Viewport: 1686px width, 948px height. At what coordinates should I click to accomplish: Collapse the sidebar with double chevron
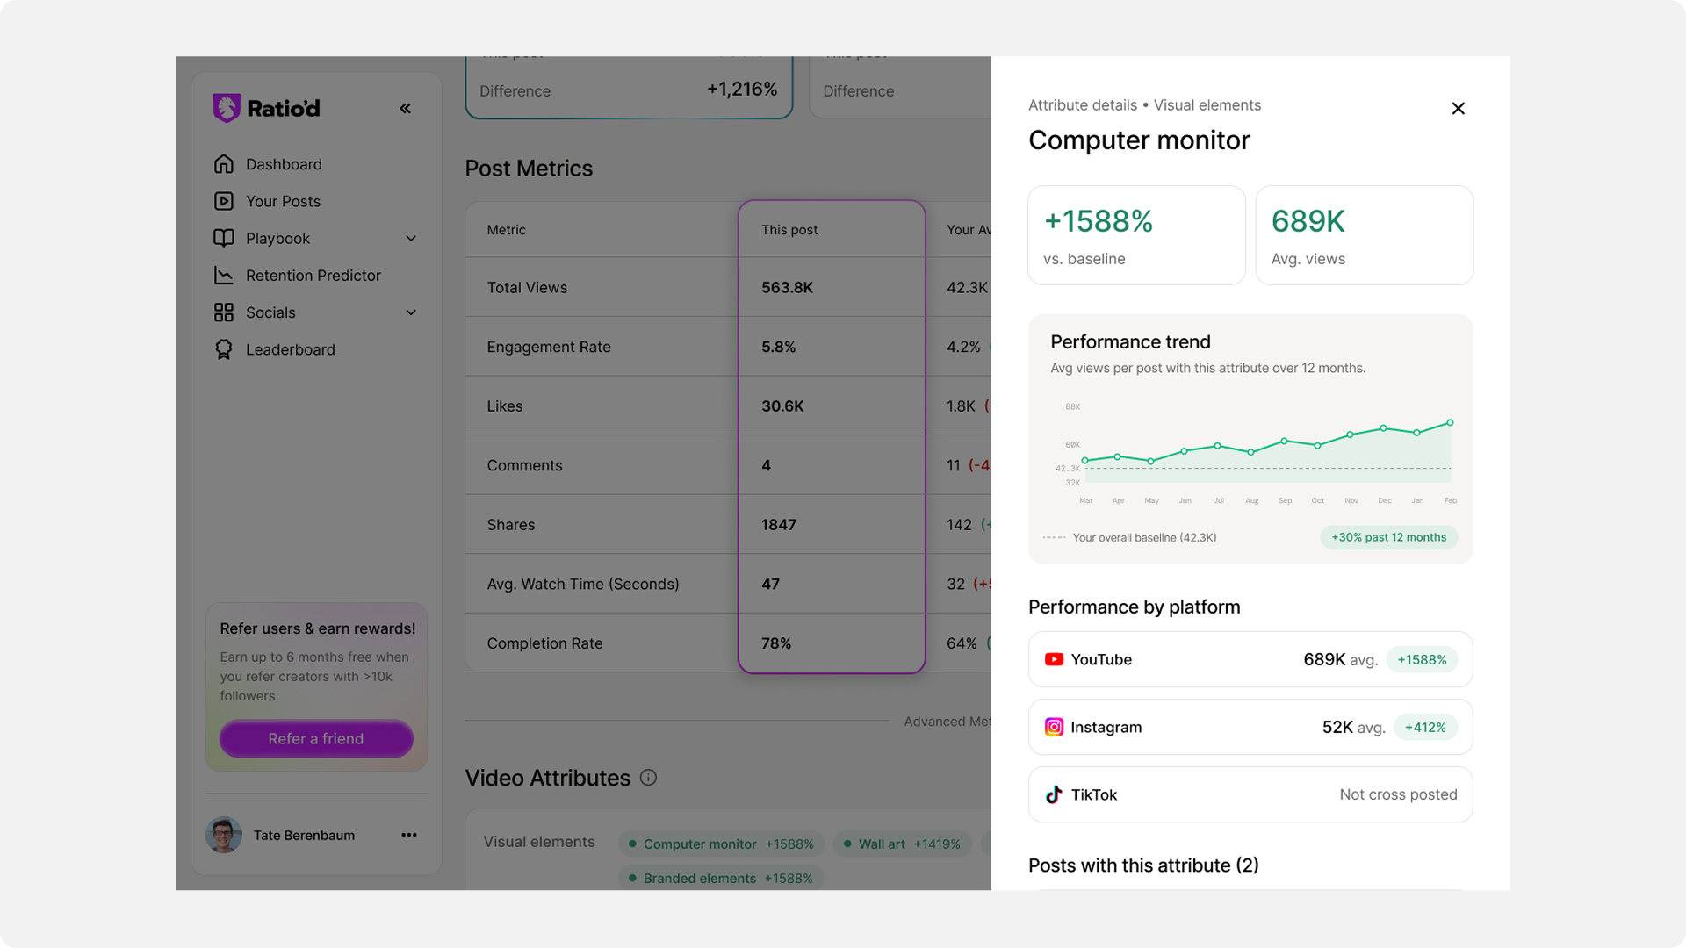(405, 109)
